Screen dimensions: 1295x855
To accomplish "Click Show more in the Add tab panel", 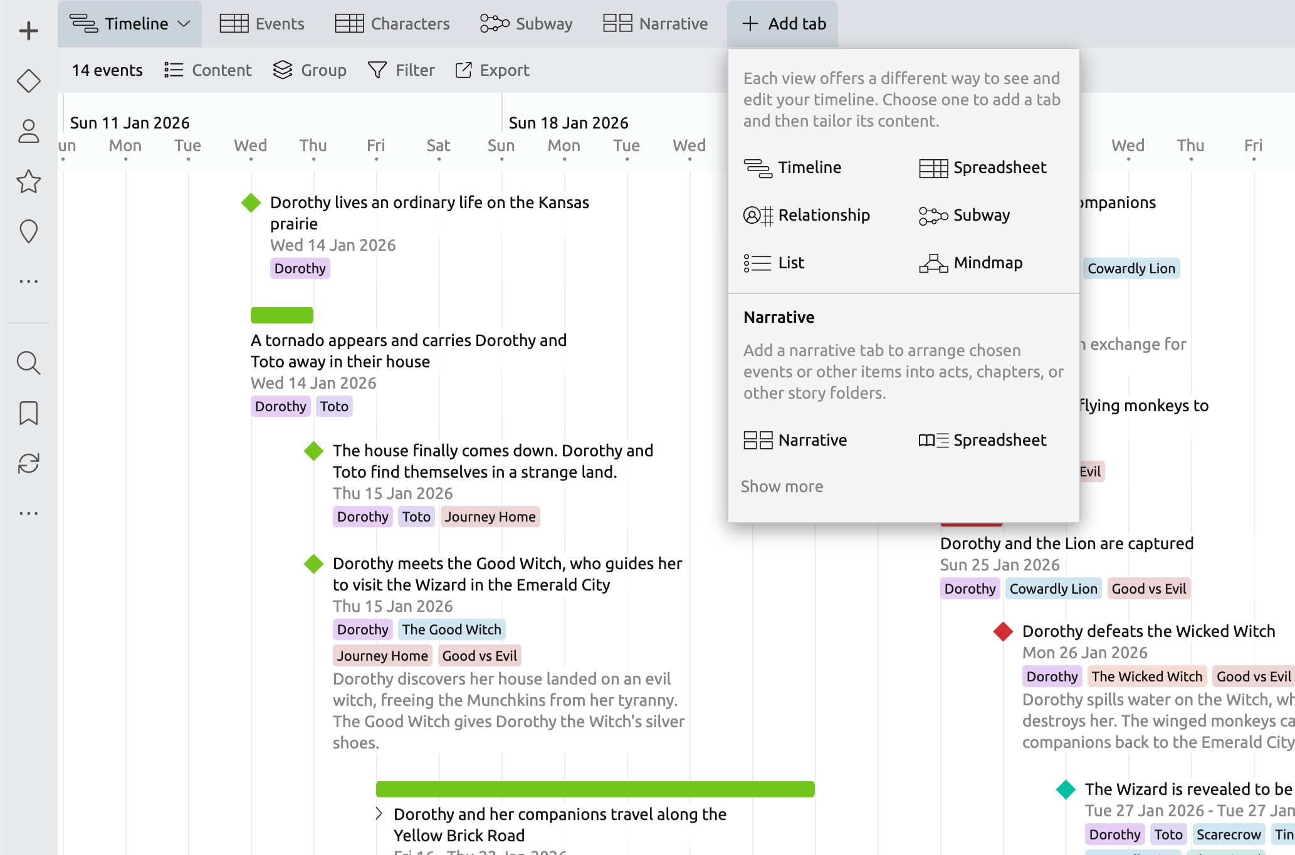I will 782,486.
